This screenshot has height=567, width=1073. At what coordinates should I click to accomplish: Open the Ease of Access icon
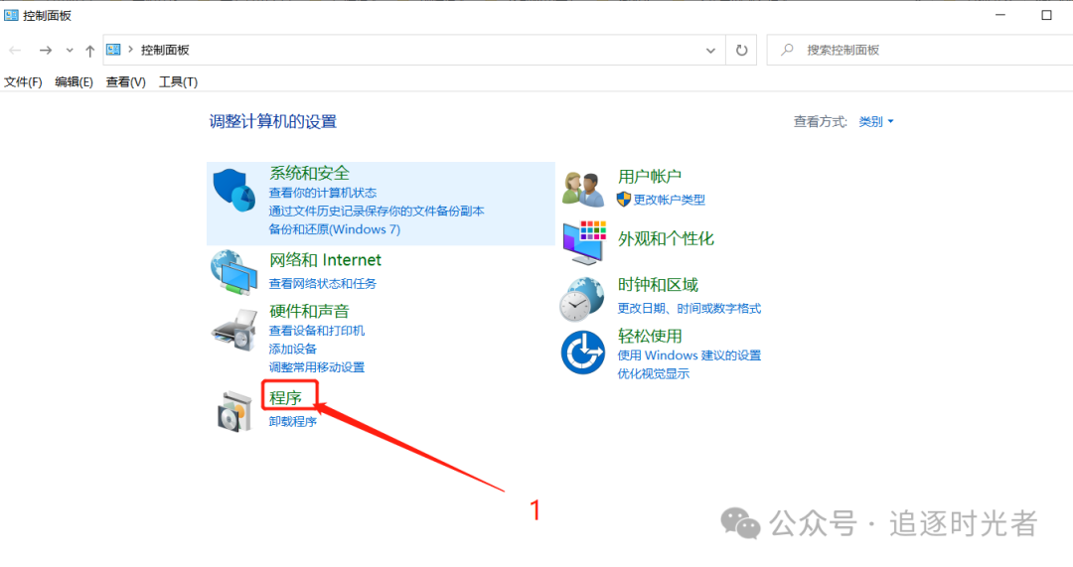coord(583,353)
